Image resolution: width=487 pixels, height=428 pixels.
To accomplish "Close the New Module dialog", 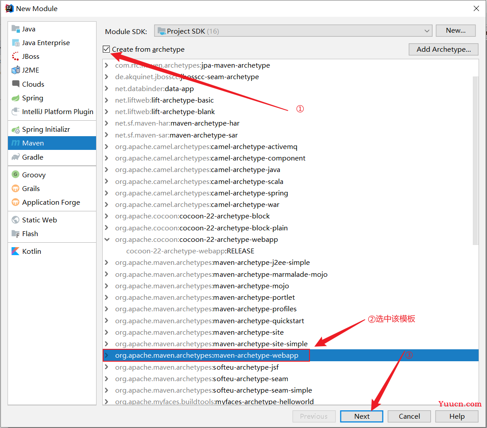I will coord(476,8).
